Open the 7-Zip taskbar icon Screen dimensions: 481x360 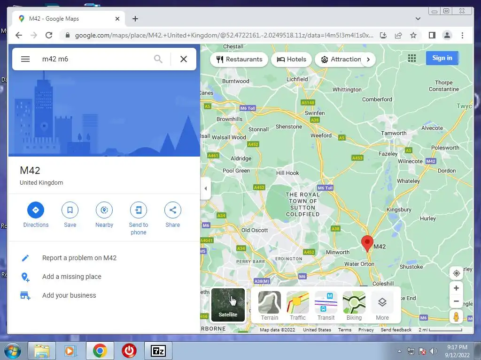coord(158,351)
